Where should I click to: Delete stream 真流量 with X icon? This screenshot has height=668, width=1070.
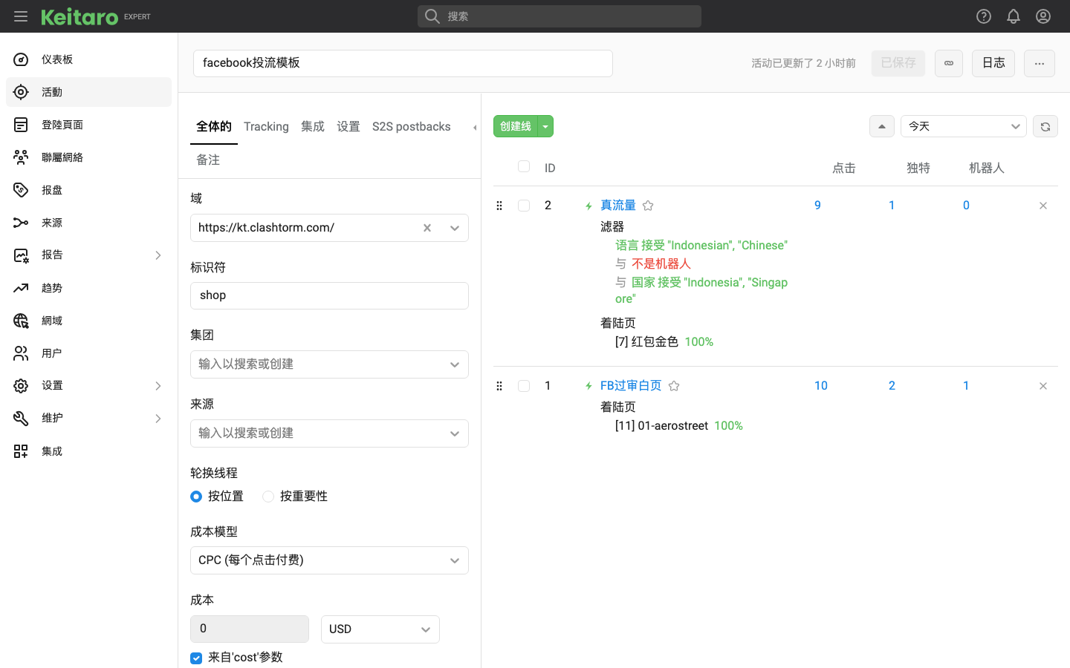click(x=1043, y=206)
